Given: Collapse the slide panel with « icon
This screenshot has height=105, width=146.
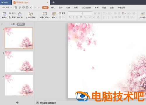Looking at the screenshot, I should click(2, 24).
